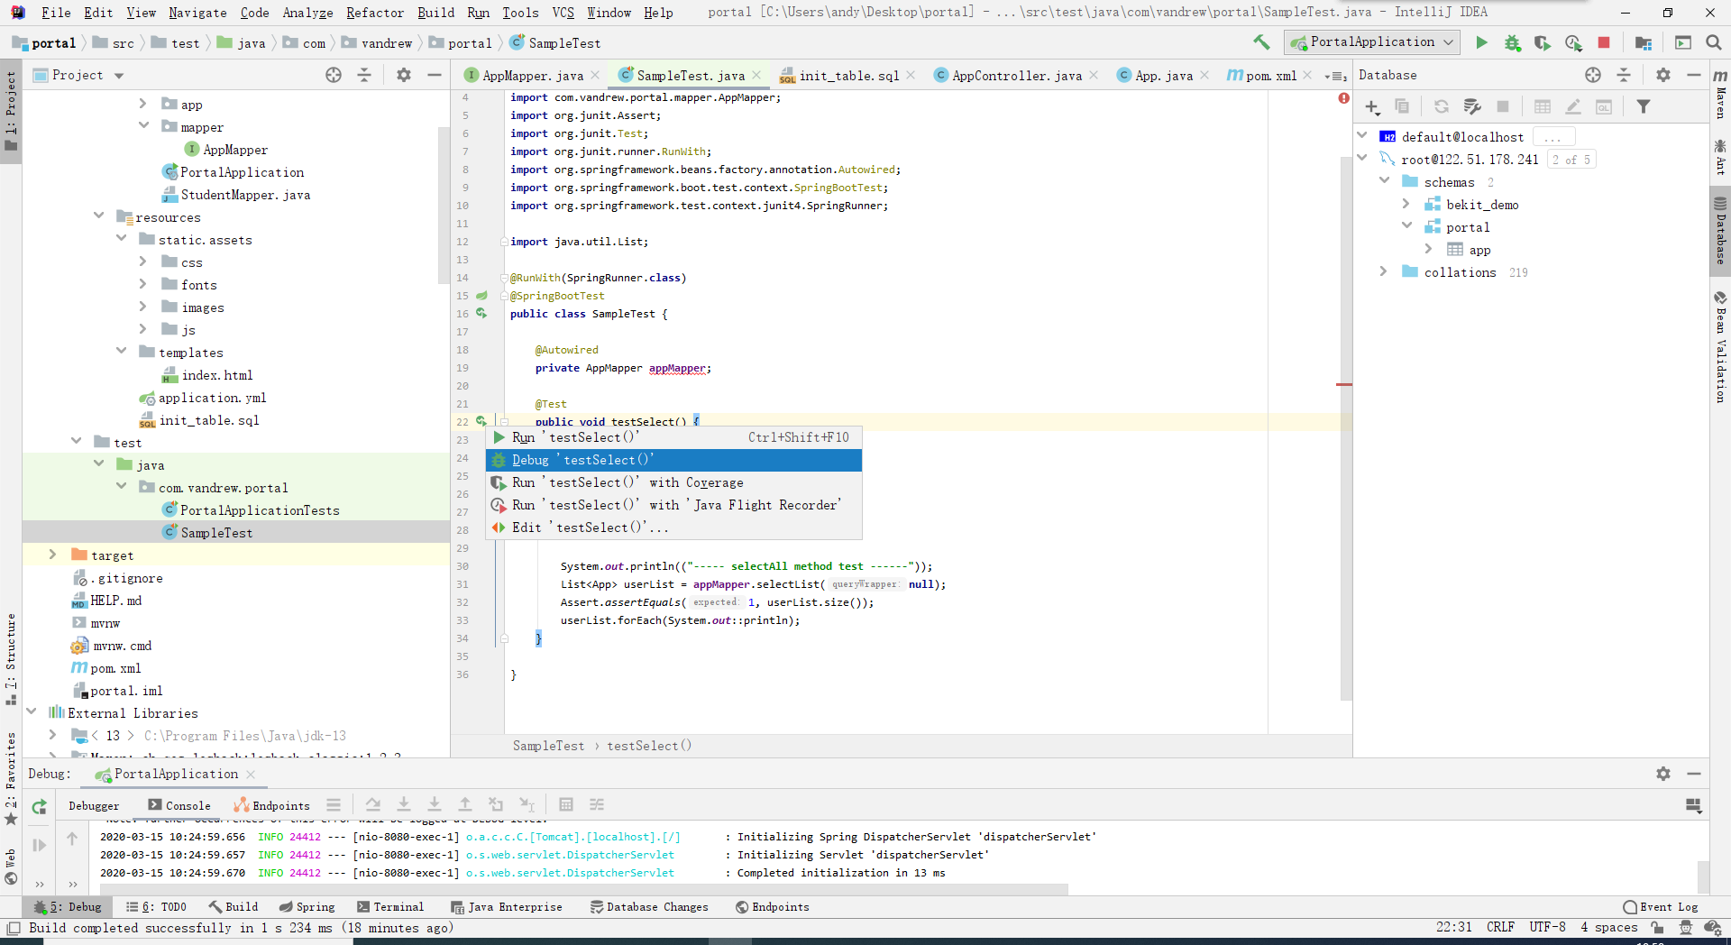Expand the collations node in Database tree

point(1384,272)
